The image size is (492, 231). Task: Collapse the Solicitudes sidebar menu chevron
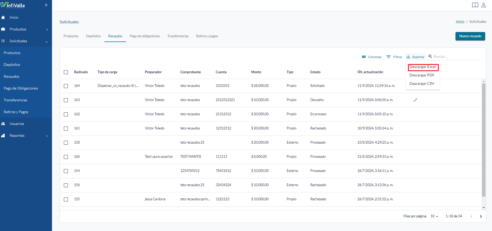pos(46,42)
